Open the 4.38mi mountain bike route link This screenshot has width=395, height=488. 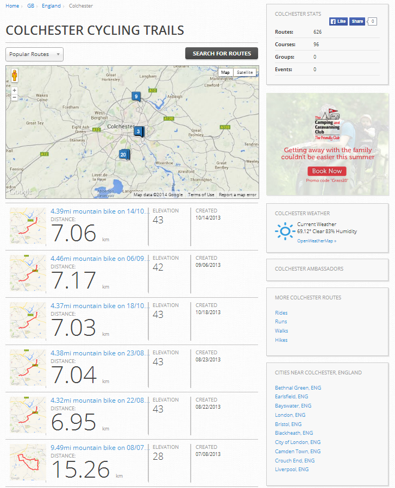(99, 353)
